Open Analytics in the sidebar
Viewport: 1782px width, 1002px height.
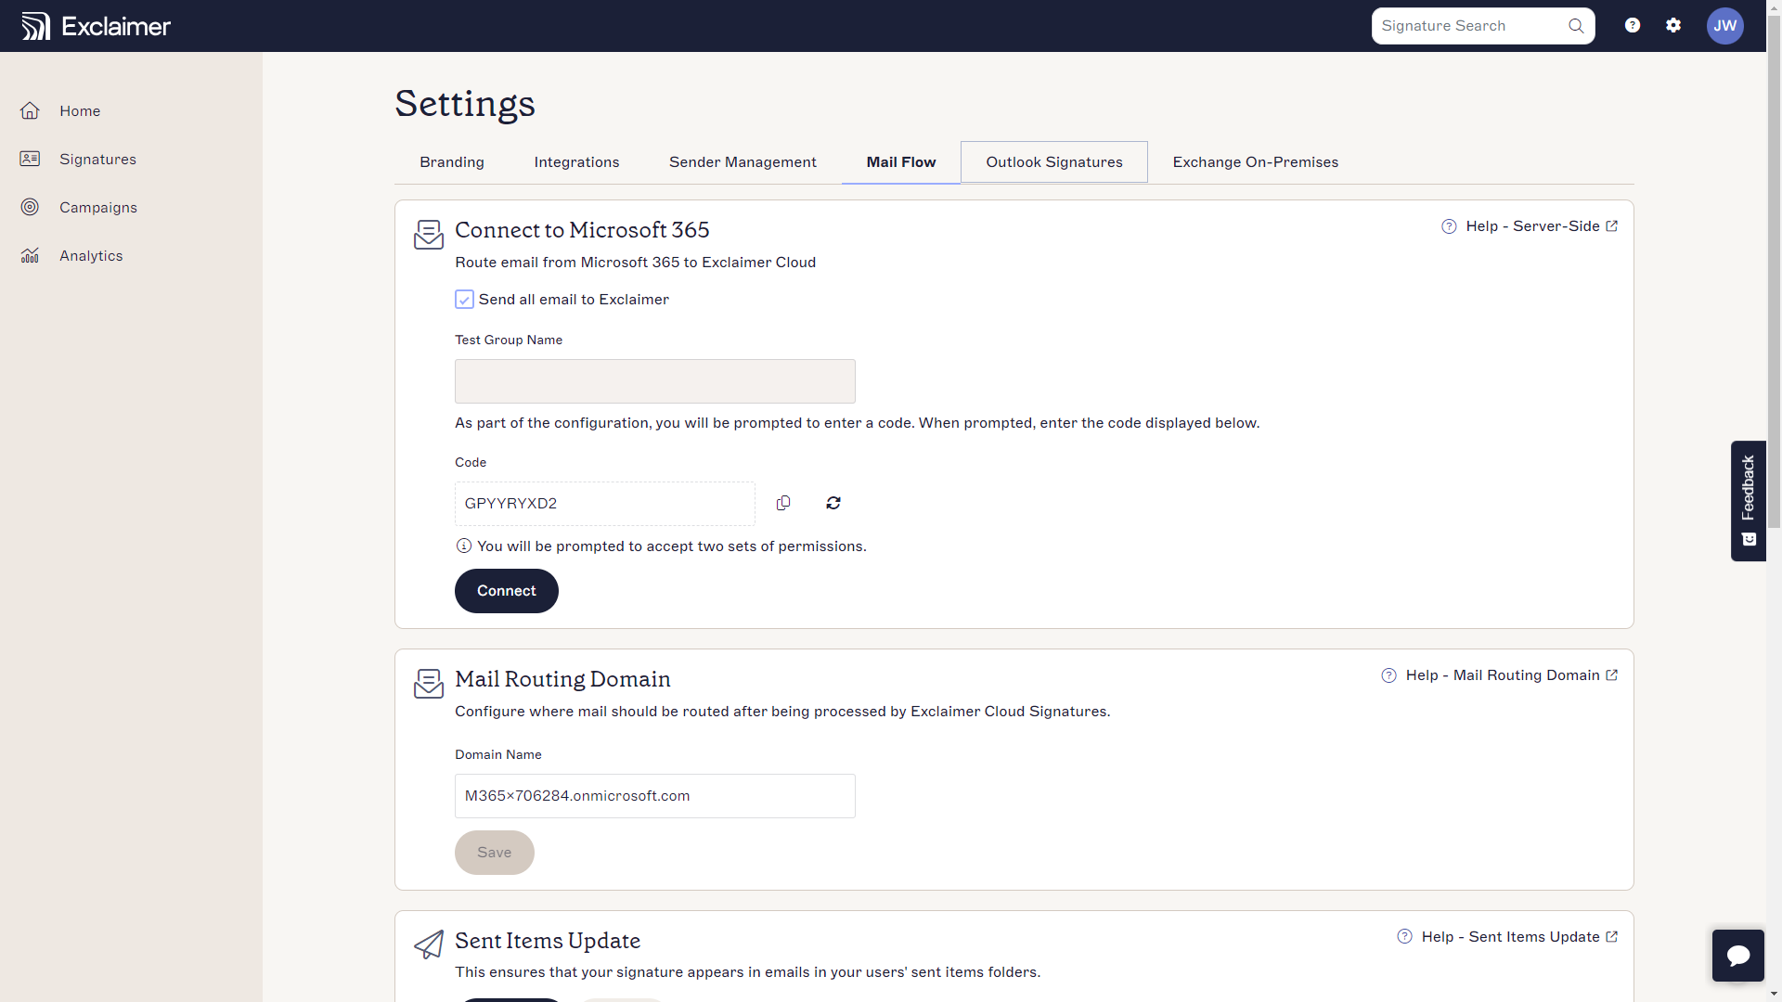pyautogui.click(x=91, y=255)
